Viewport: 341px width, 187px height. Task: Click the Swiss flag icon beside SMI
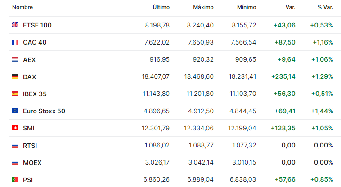[15, 128]
